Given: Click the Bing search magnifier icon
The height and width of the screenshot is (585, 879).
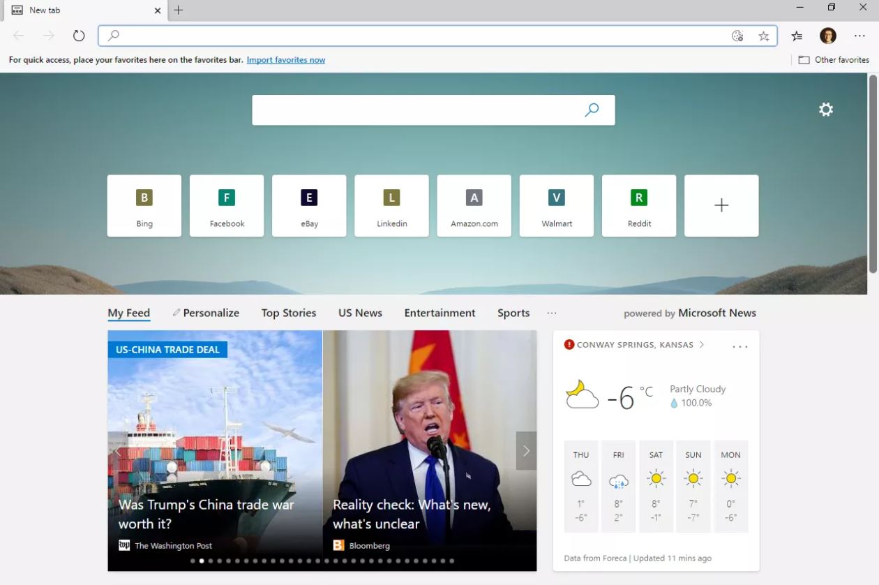Looking at the screenshot, I should click(592, 110).
